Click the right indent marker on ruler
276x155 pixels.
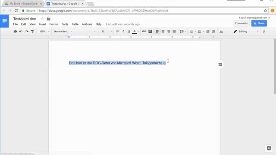199,37
